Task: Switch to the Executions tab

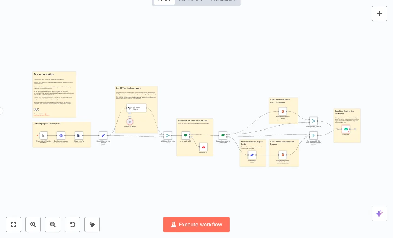Action: (x=190, y=1)
